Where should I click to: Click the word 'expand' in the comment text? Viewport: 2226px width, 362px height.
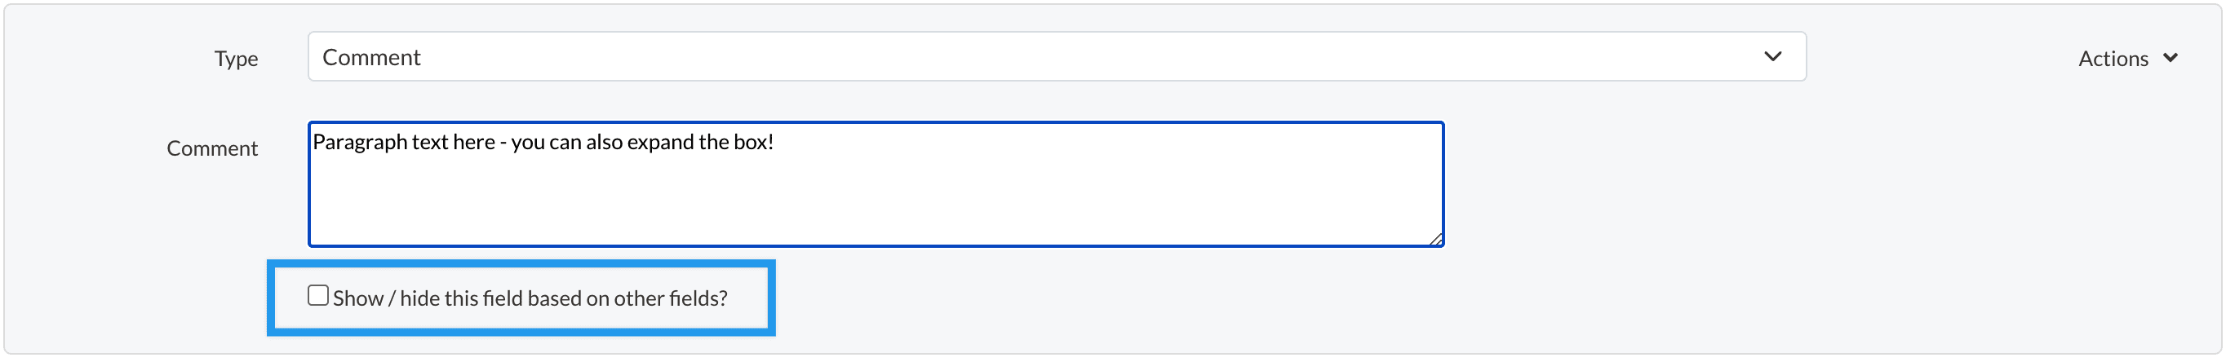click(660, 143)
